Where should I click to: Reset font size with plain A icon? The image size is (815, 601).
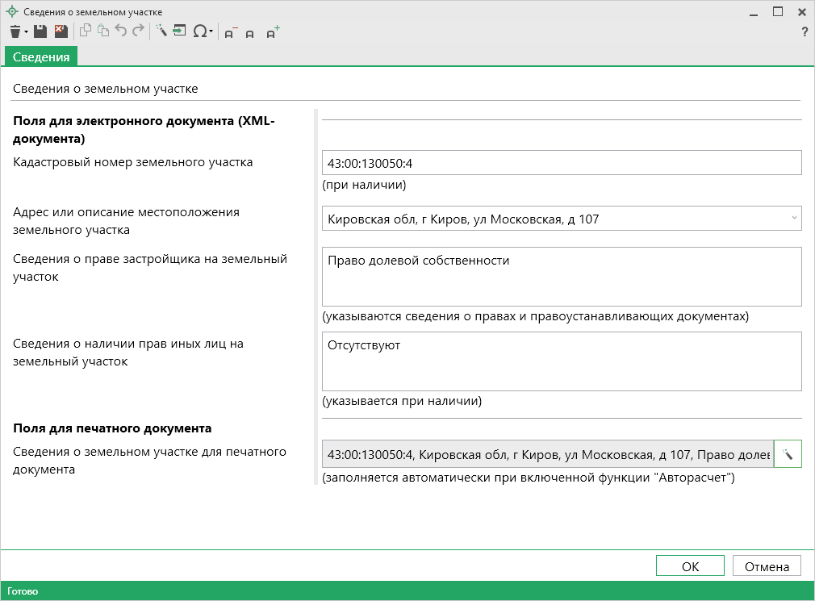click(x=250, y=33)
